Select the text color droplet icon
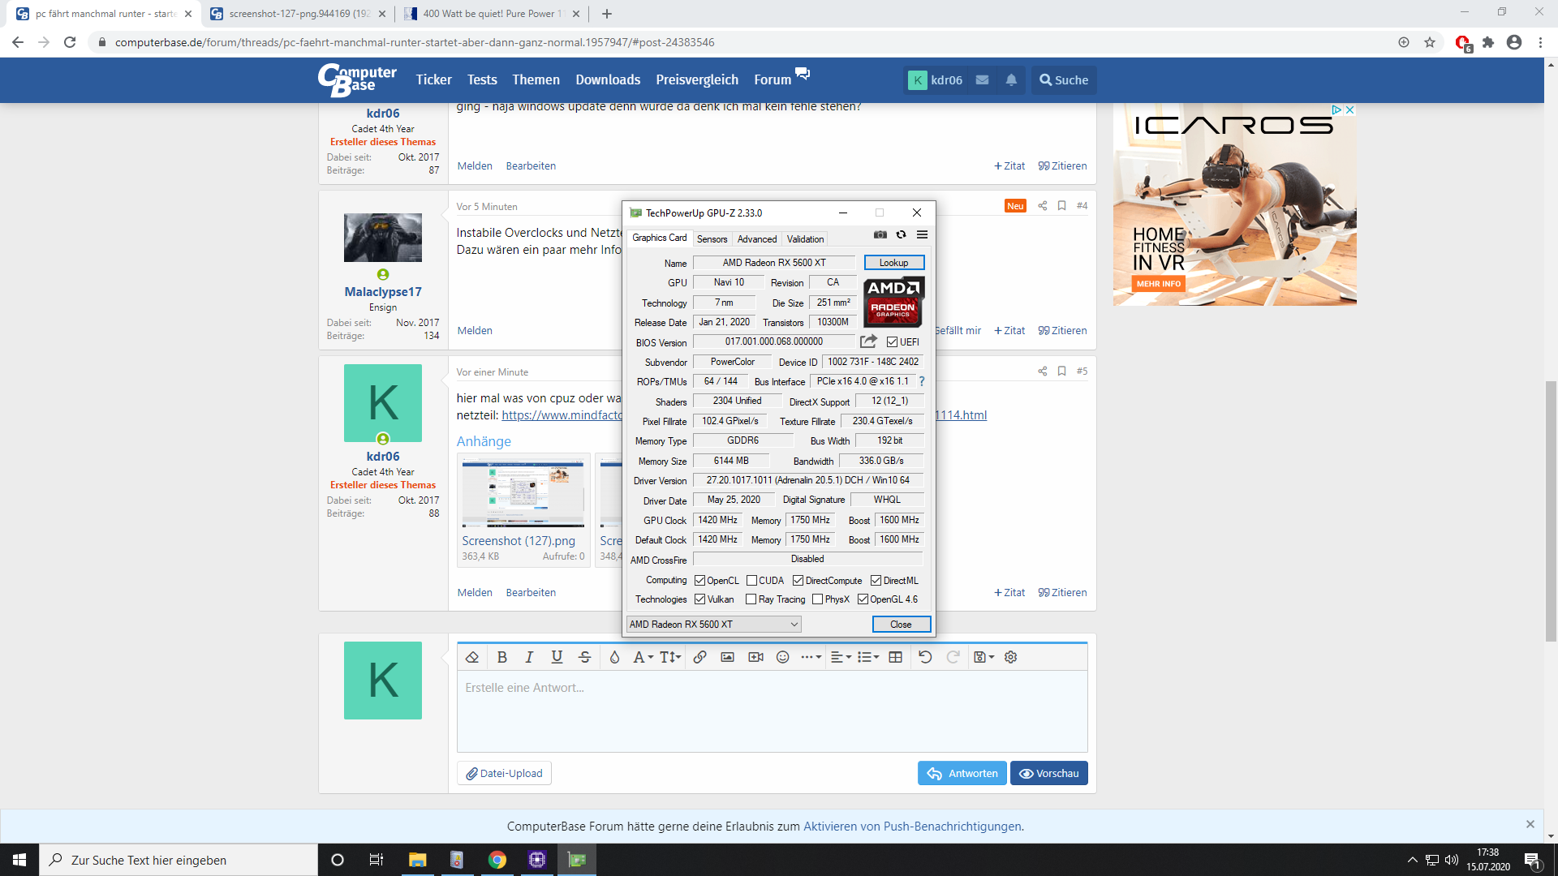1558x876 pixels. (x=614, y=657)
